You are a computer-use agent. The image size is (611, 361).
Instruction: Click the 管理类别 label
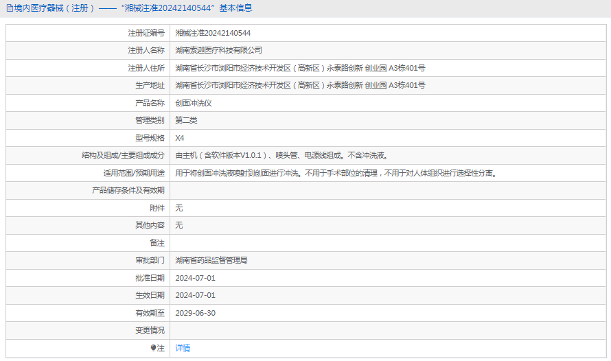click(150, 120)
